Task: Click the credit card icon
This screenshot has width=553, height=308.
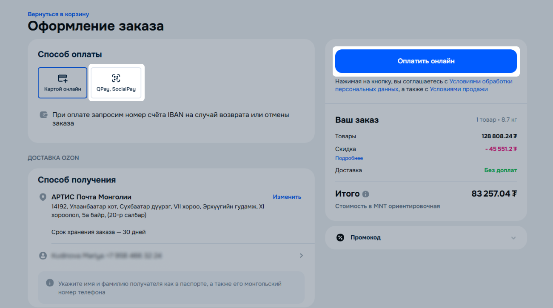Action: point(63,78)
